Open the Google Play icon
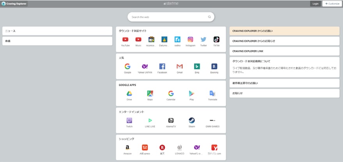Screen dimensions: 343x162 pyautogui.click(x=192, y=93)
